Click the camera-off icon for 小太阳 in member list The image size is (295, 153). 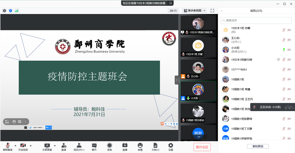(289, 50)
